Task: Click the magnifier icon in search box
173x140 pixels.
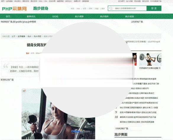Action: pos(111,8)
